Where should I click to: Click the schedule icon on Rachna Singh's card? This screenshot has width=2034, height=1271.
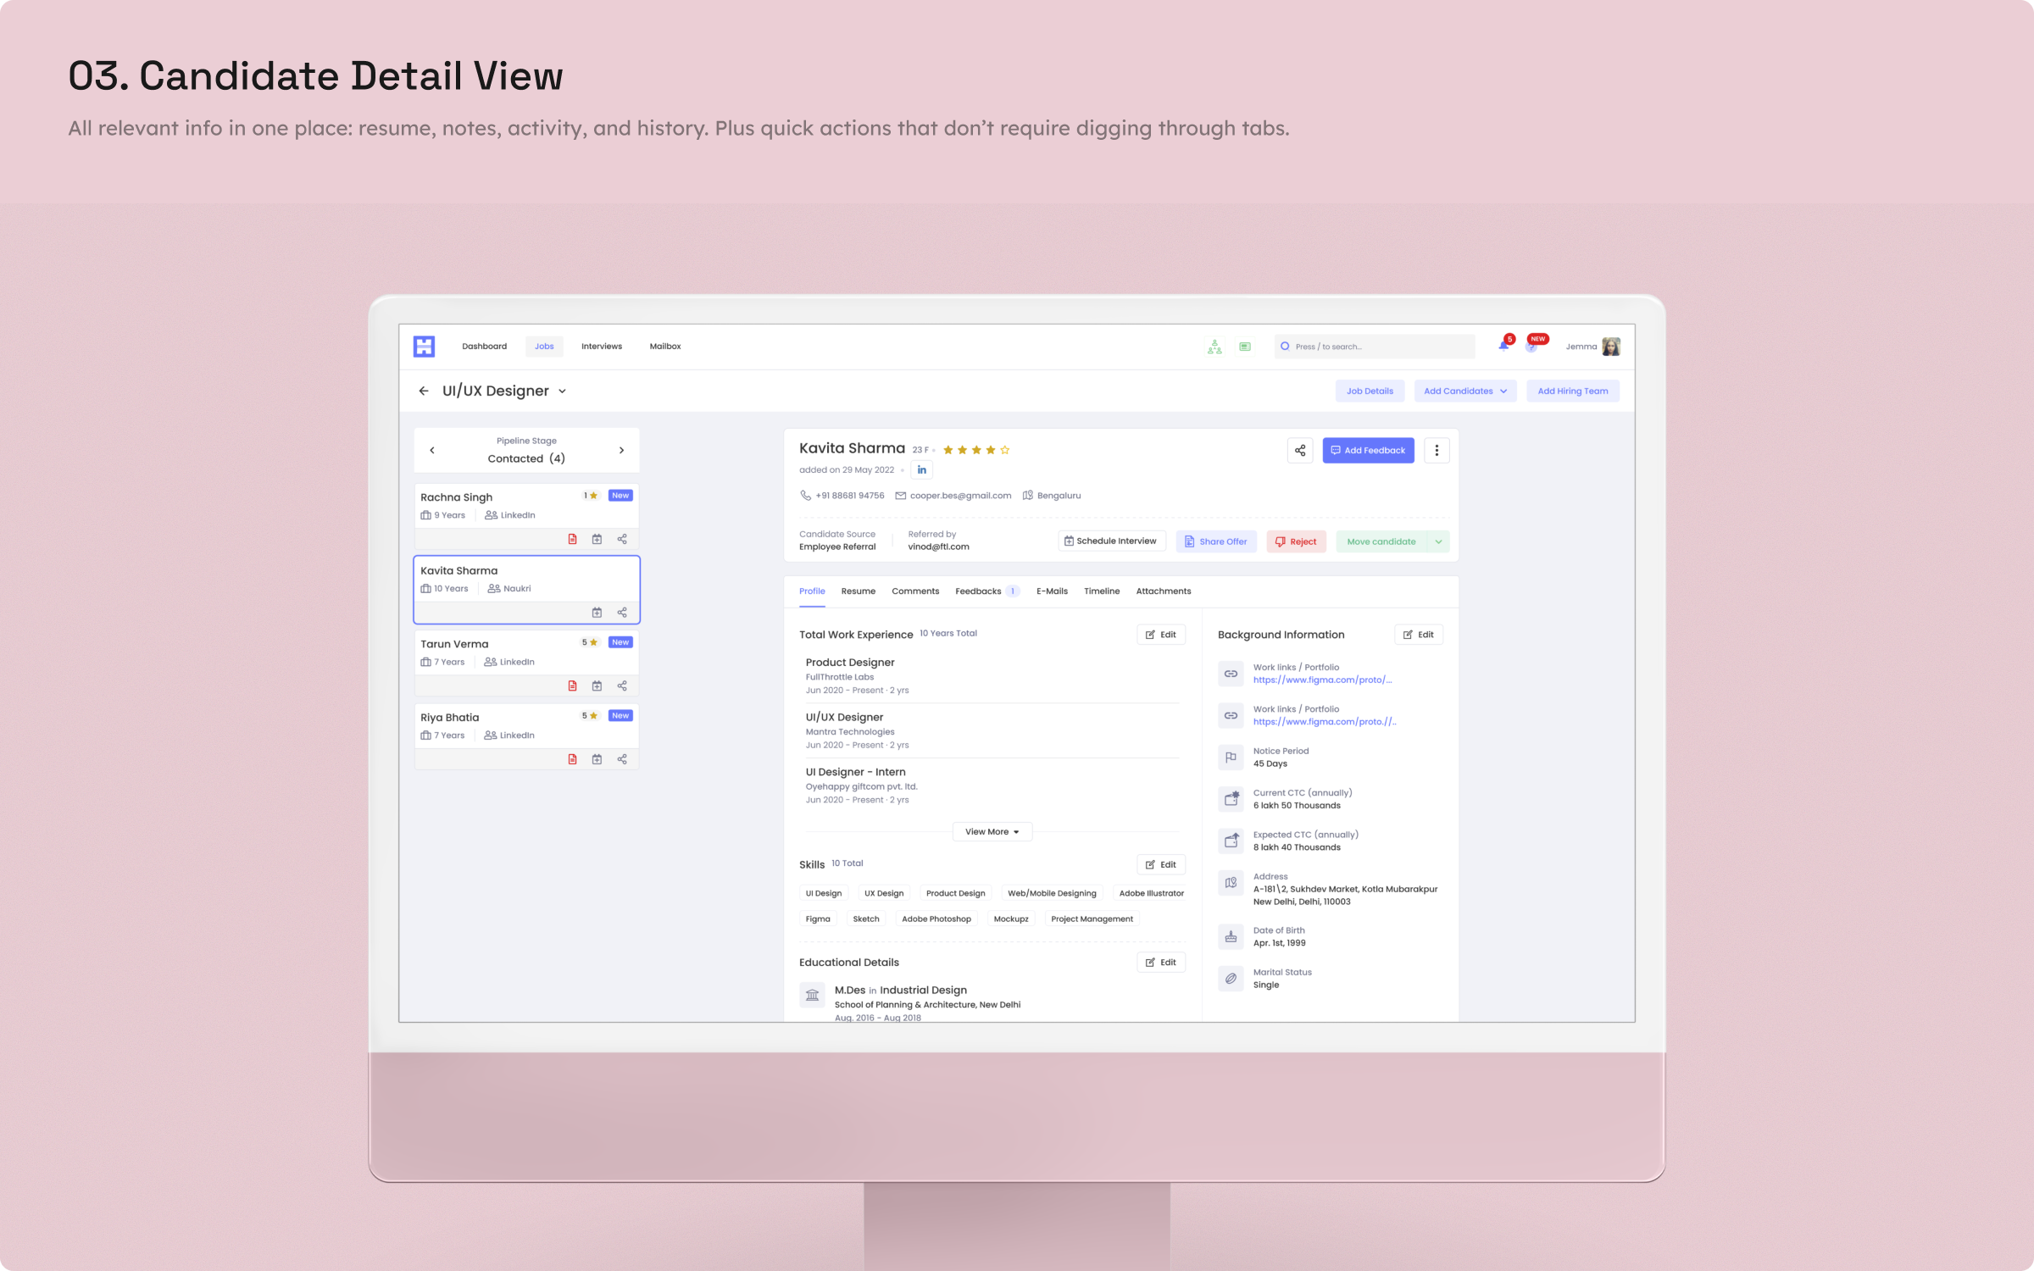(x=597, y=539)
